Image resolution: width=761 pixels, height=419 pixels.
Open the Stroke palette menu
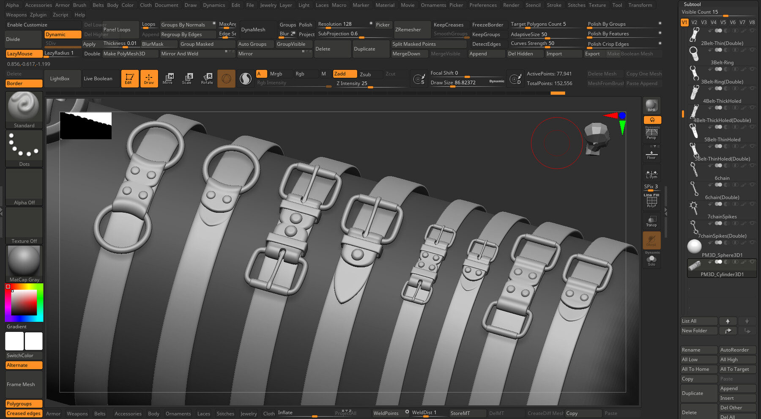(554, 5)
